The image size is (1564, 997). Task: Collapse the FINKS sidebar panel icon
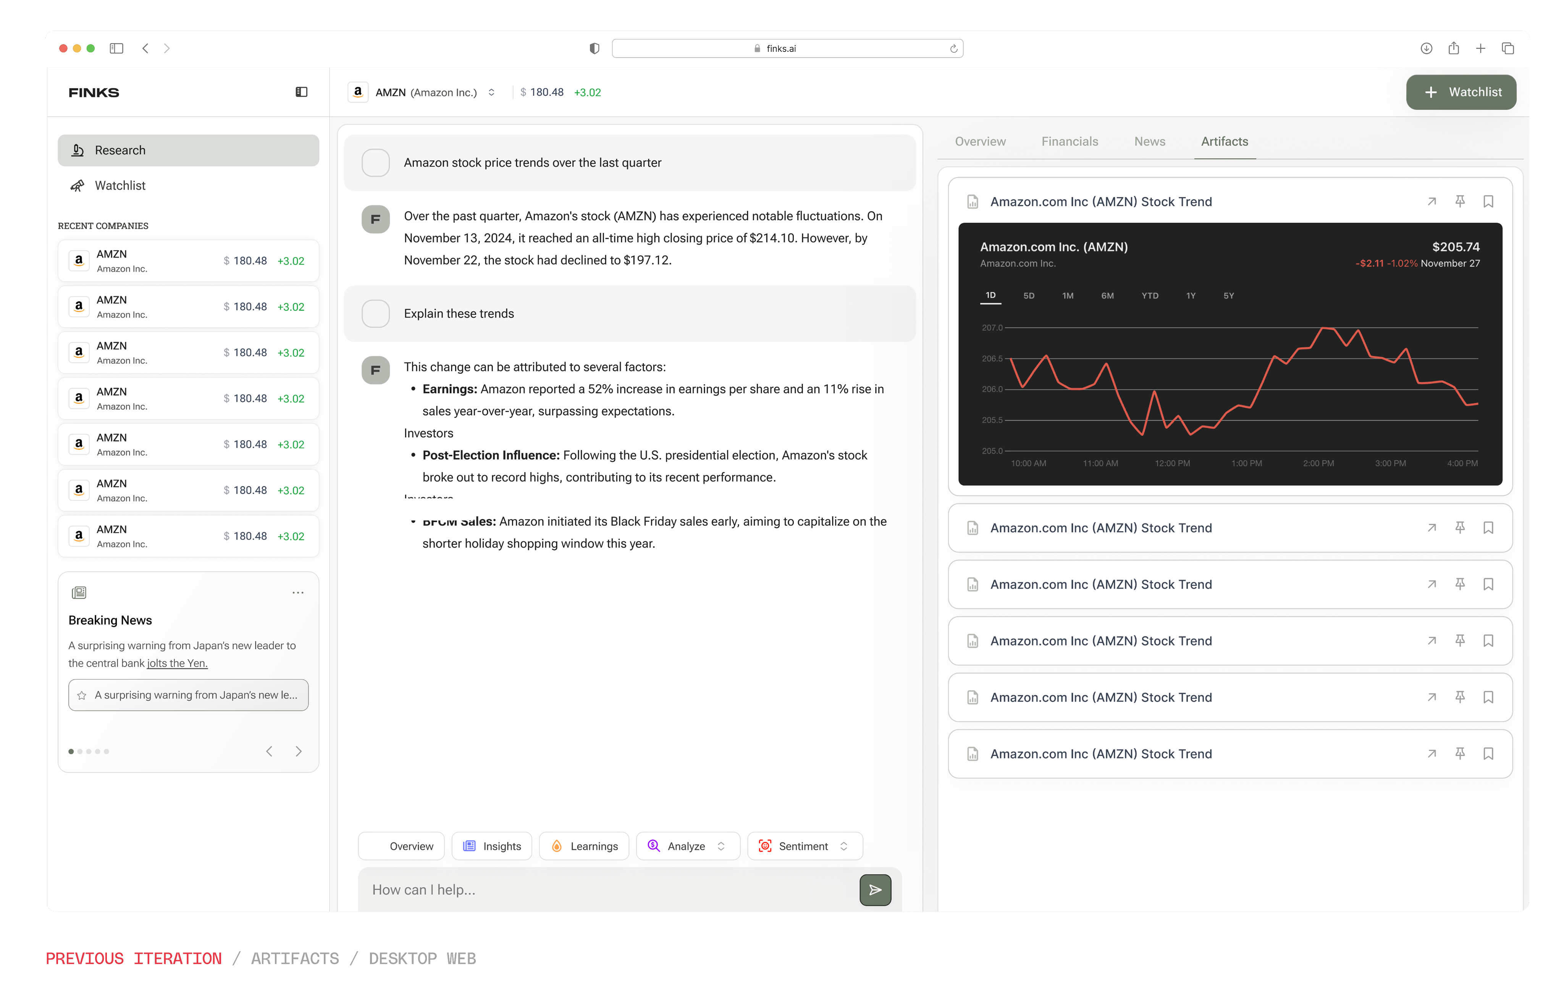click(301, 92)
